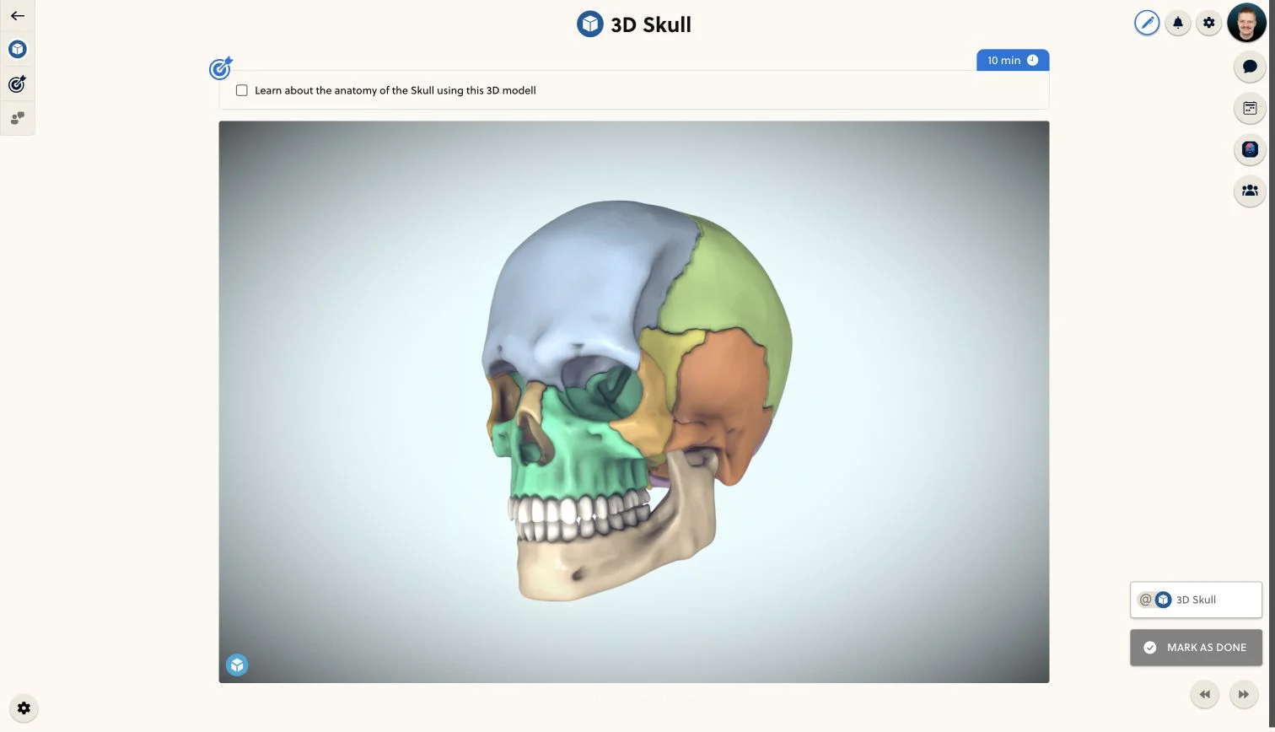Go to the previous item with rewind button
This screenshot has height=732, width=1275.
click(1204, 695)
